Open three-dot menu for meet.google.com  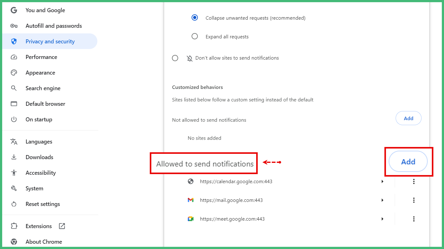pos(414,219)
